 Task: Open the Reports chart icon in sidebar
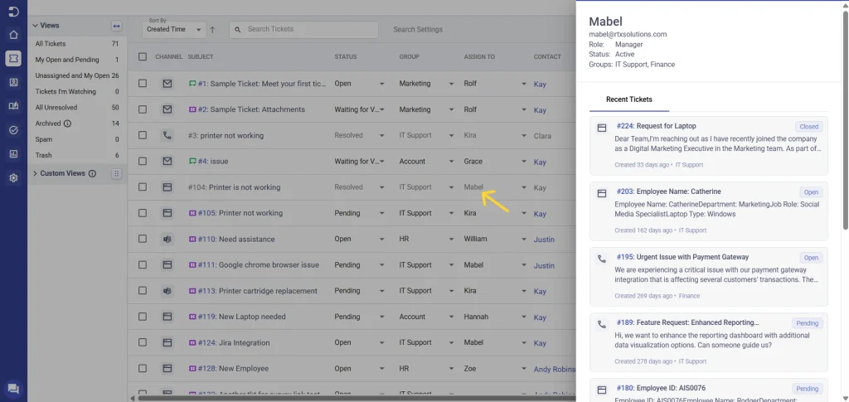point(13,153)
